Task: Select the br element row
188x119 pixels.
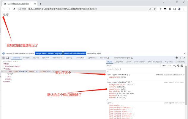Action: tap(9, 76)
